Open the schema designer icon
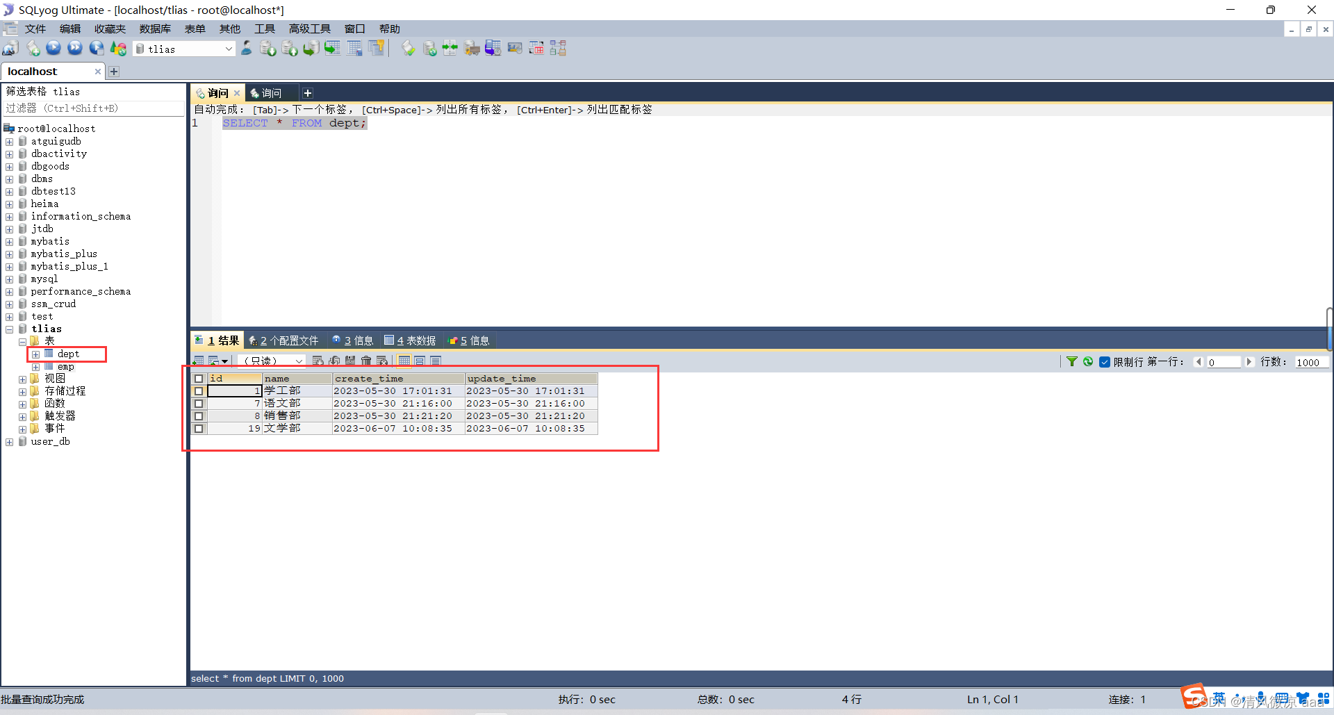This screenshot has width=1334, height=715. point(558,48)
